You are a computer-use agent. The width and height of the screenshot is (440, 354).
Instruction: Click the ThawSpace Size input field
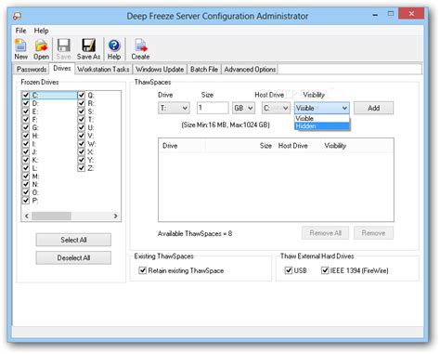[213, 108]
